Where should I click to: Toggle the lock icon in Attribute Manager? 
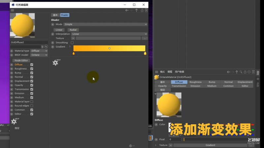[245, 72]
